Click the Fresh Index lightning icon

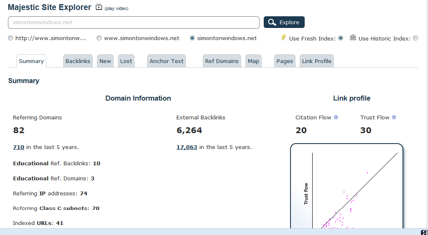284,38
